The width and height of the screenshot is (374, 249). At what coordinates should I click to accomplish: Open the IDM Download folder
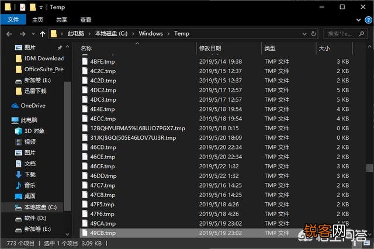[x=40, y=58]
